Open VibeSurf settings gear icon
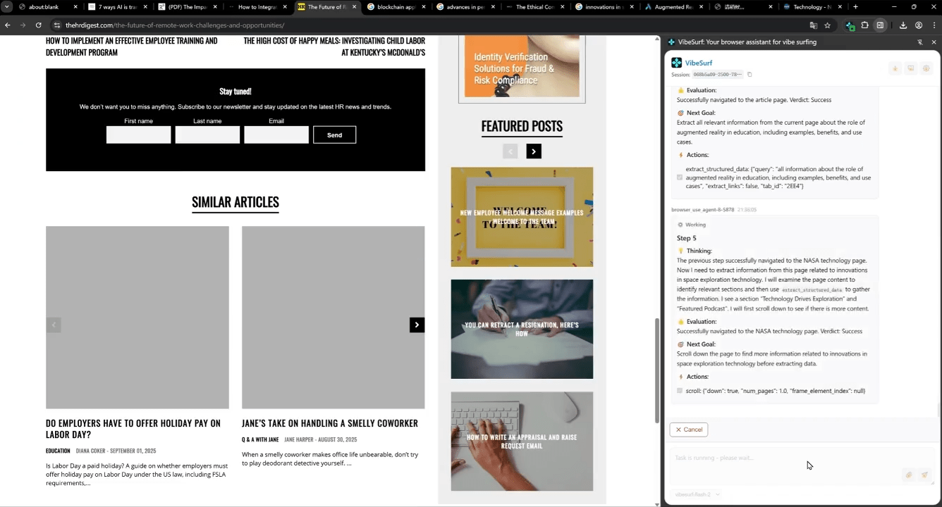Image resolution: width=942 pixels, height=507 pixels. [926, 68]
